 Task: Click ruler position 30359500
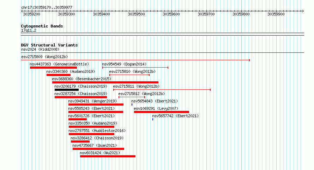click(x=137, y=14)
